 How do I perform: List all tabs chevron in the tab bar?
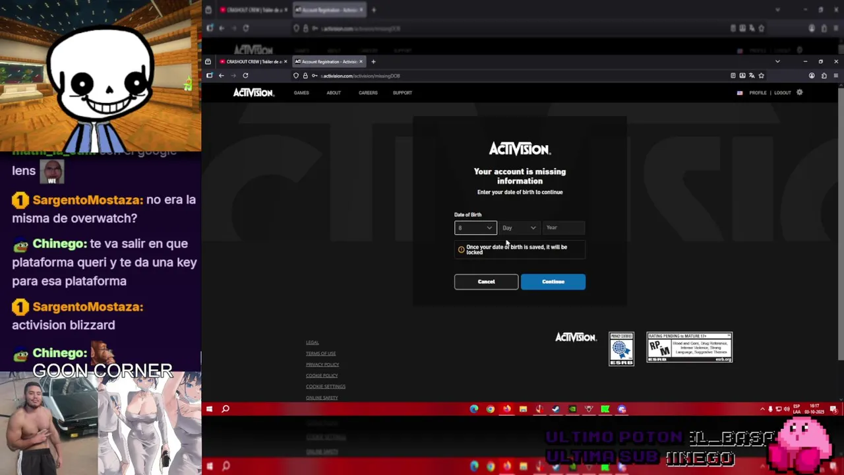pyautogui.click(x=777, y=61)
